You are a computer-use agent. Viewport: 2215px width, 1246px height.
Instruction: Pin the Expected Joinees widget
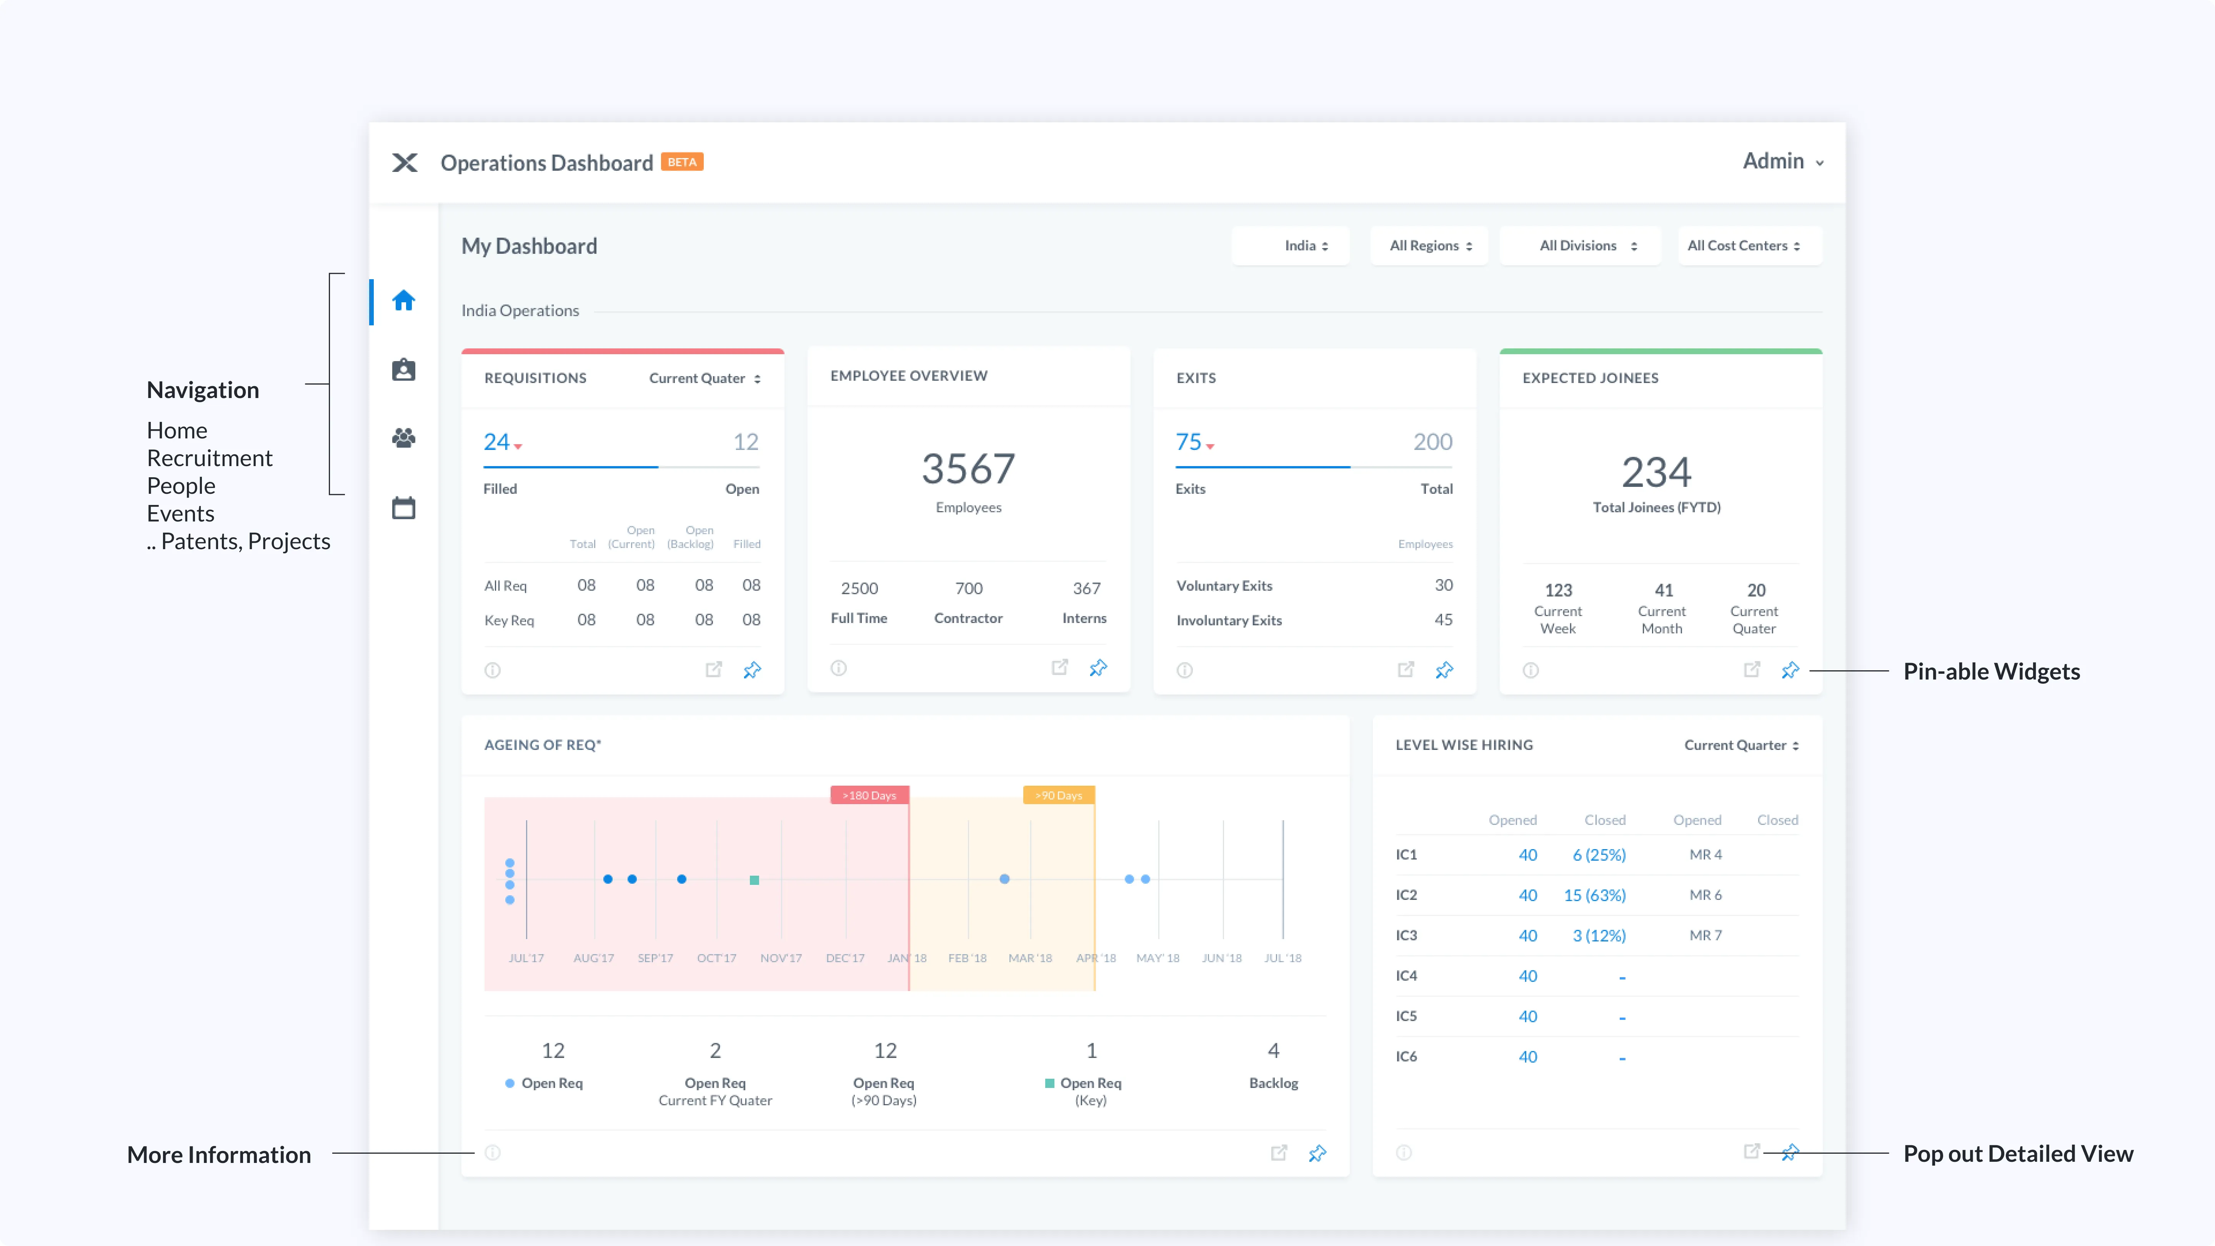1790,669
